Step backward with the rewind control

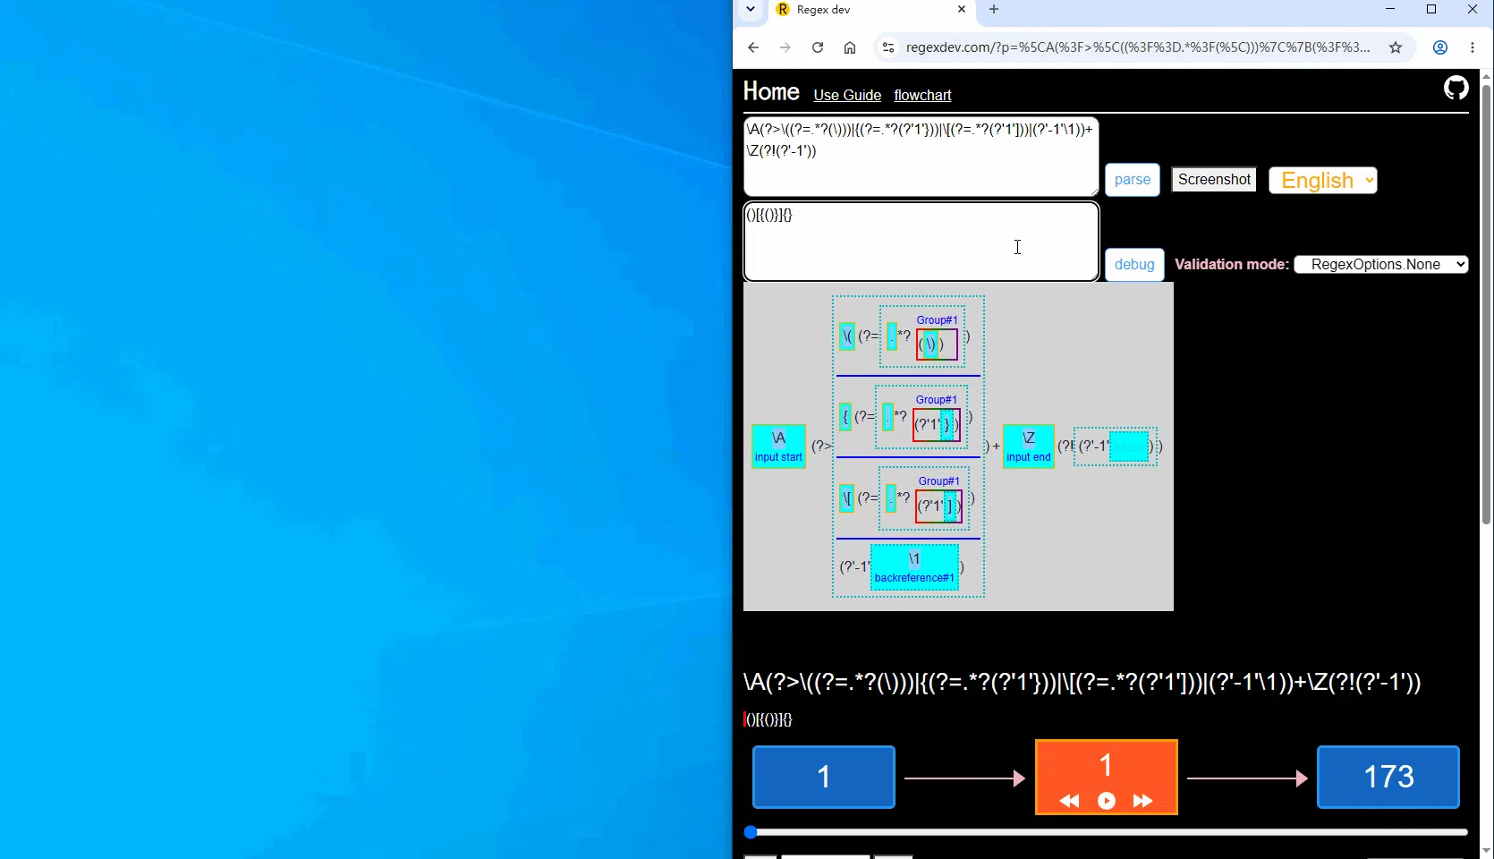point(1069,801)
